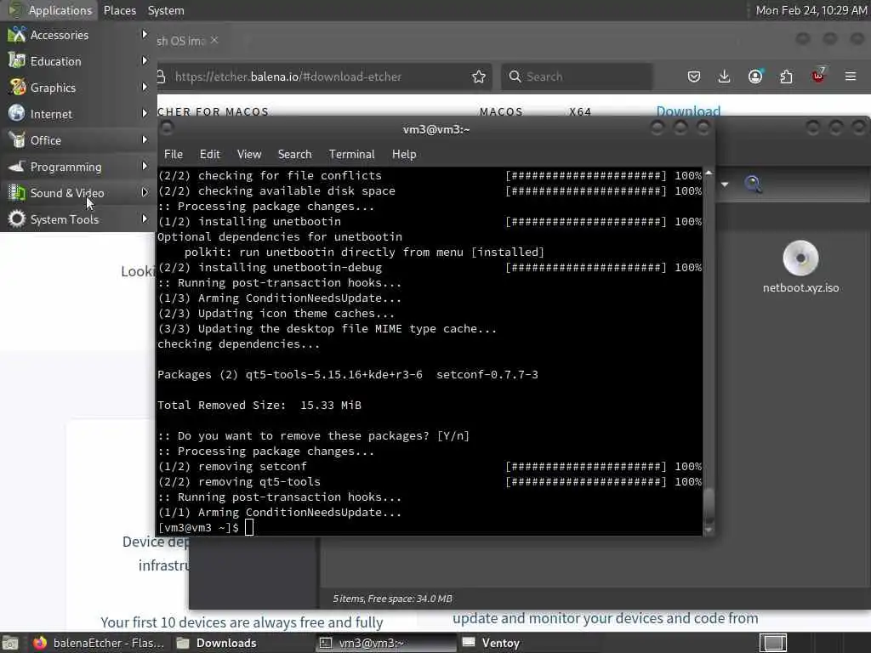871x653 pixels.
Task: Open terminal Edit menu
Action: click(x=209, y=155)
